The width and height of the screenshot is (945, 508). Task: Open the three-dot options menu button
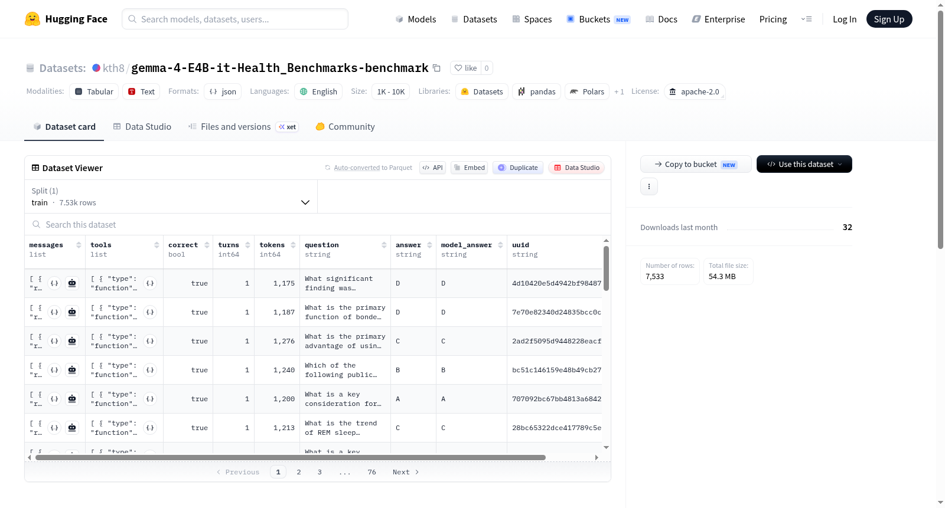click(x=649, y=186)
